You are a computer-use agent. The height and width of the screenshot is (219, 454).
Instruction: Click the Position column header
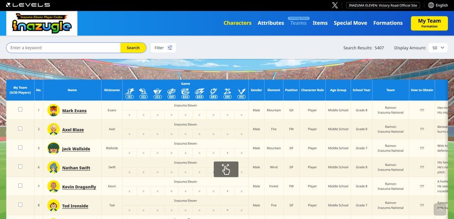pos(291,90)
